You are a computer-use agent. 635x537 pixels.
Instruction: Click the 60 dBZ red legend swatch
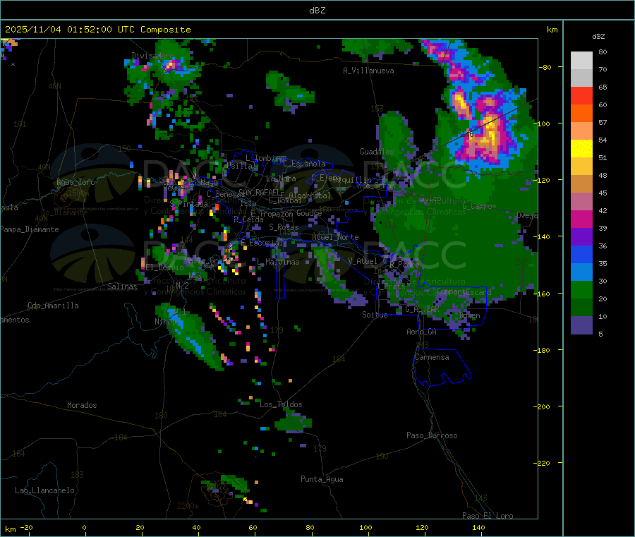(581, 95)
